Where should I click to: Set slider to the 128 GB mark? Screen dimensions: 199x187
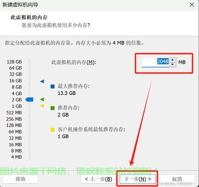point(29,62)
